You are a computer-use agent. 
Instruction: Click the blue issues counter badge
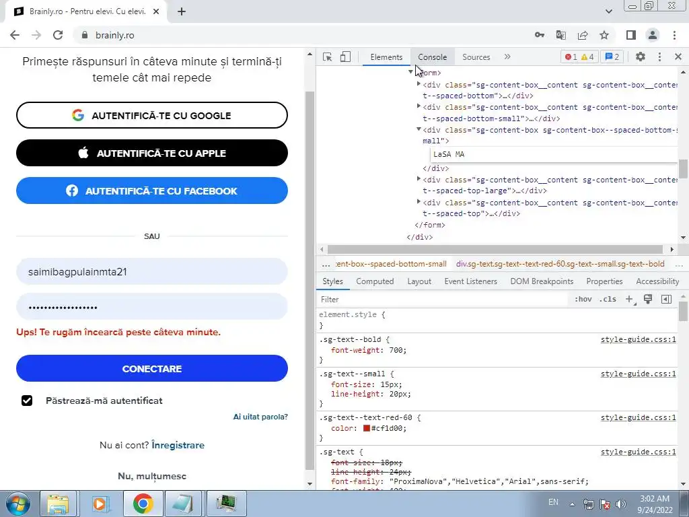(612, 57)
